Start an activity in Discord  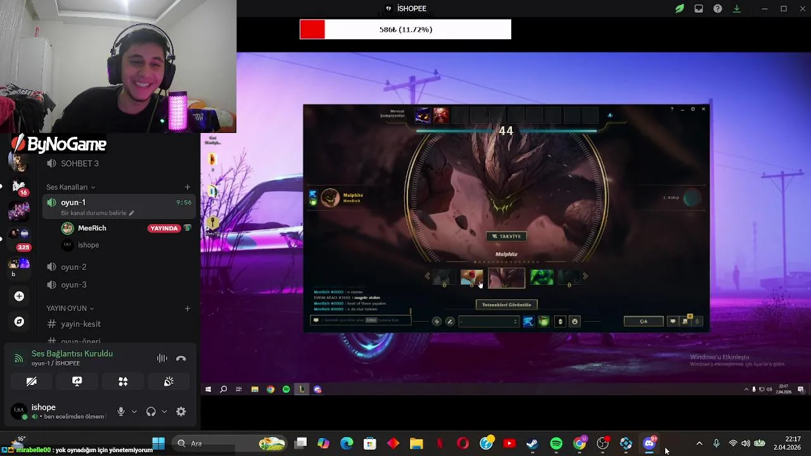coord(123,381)
